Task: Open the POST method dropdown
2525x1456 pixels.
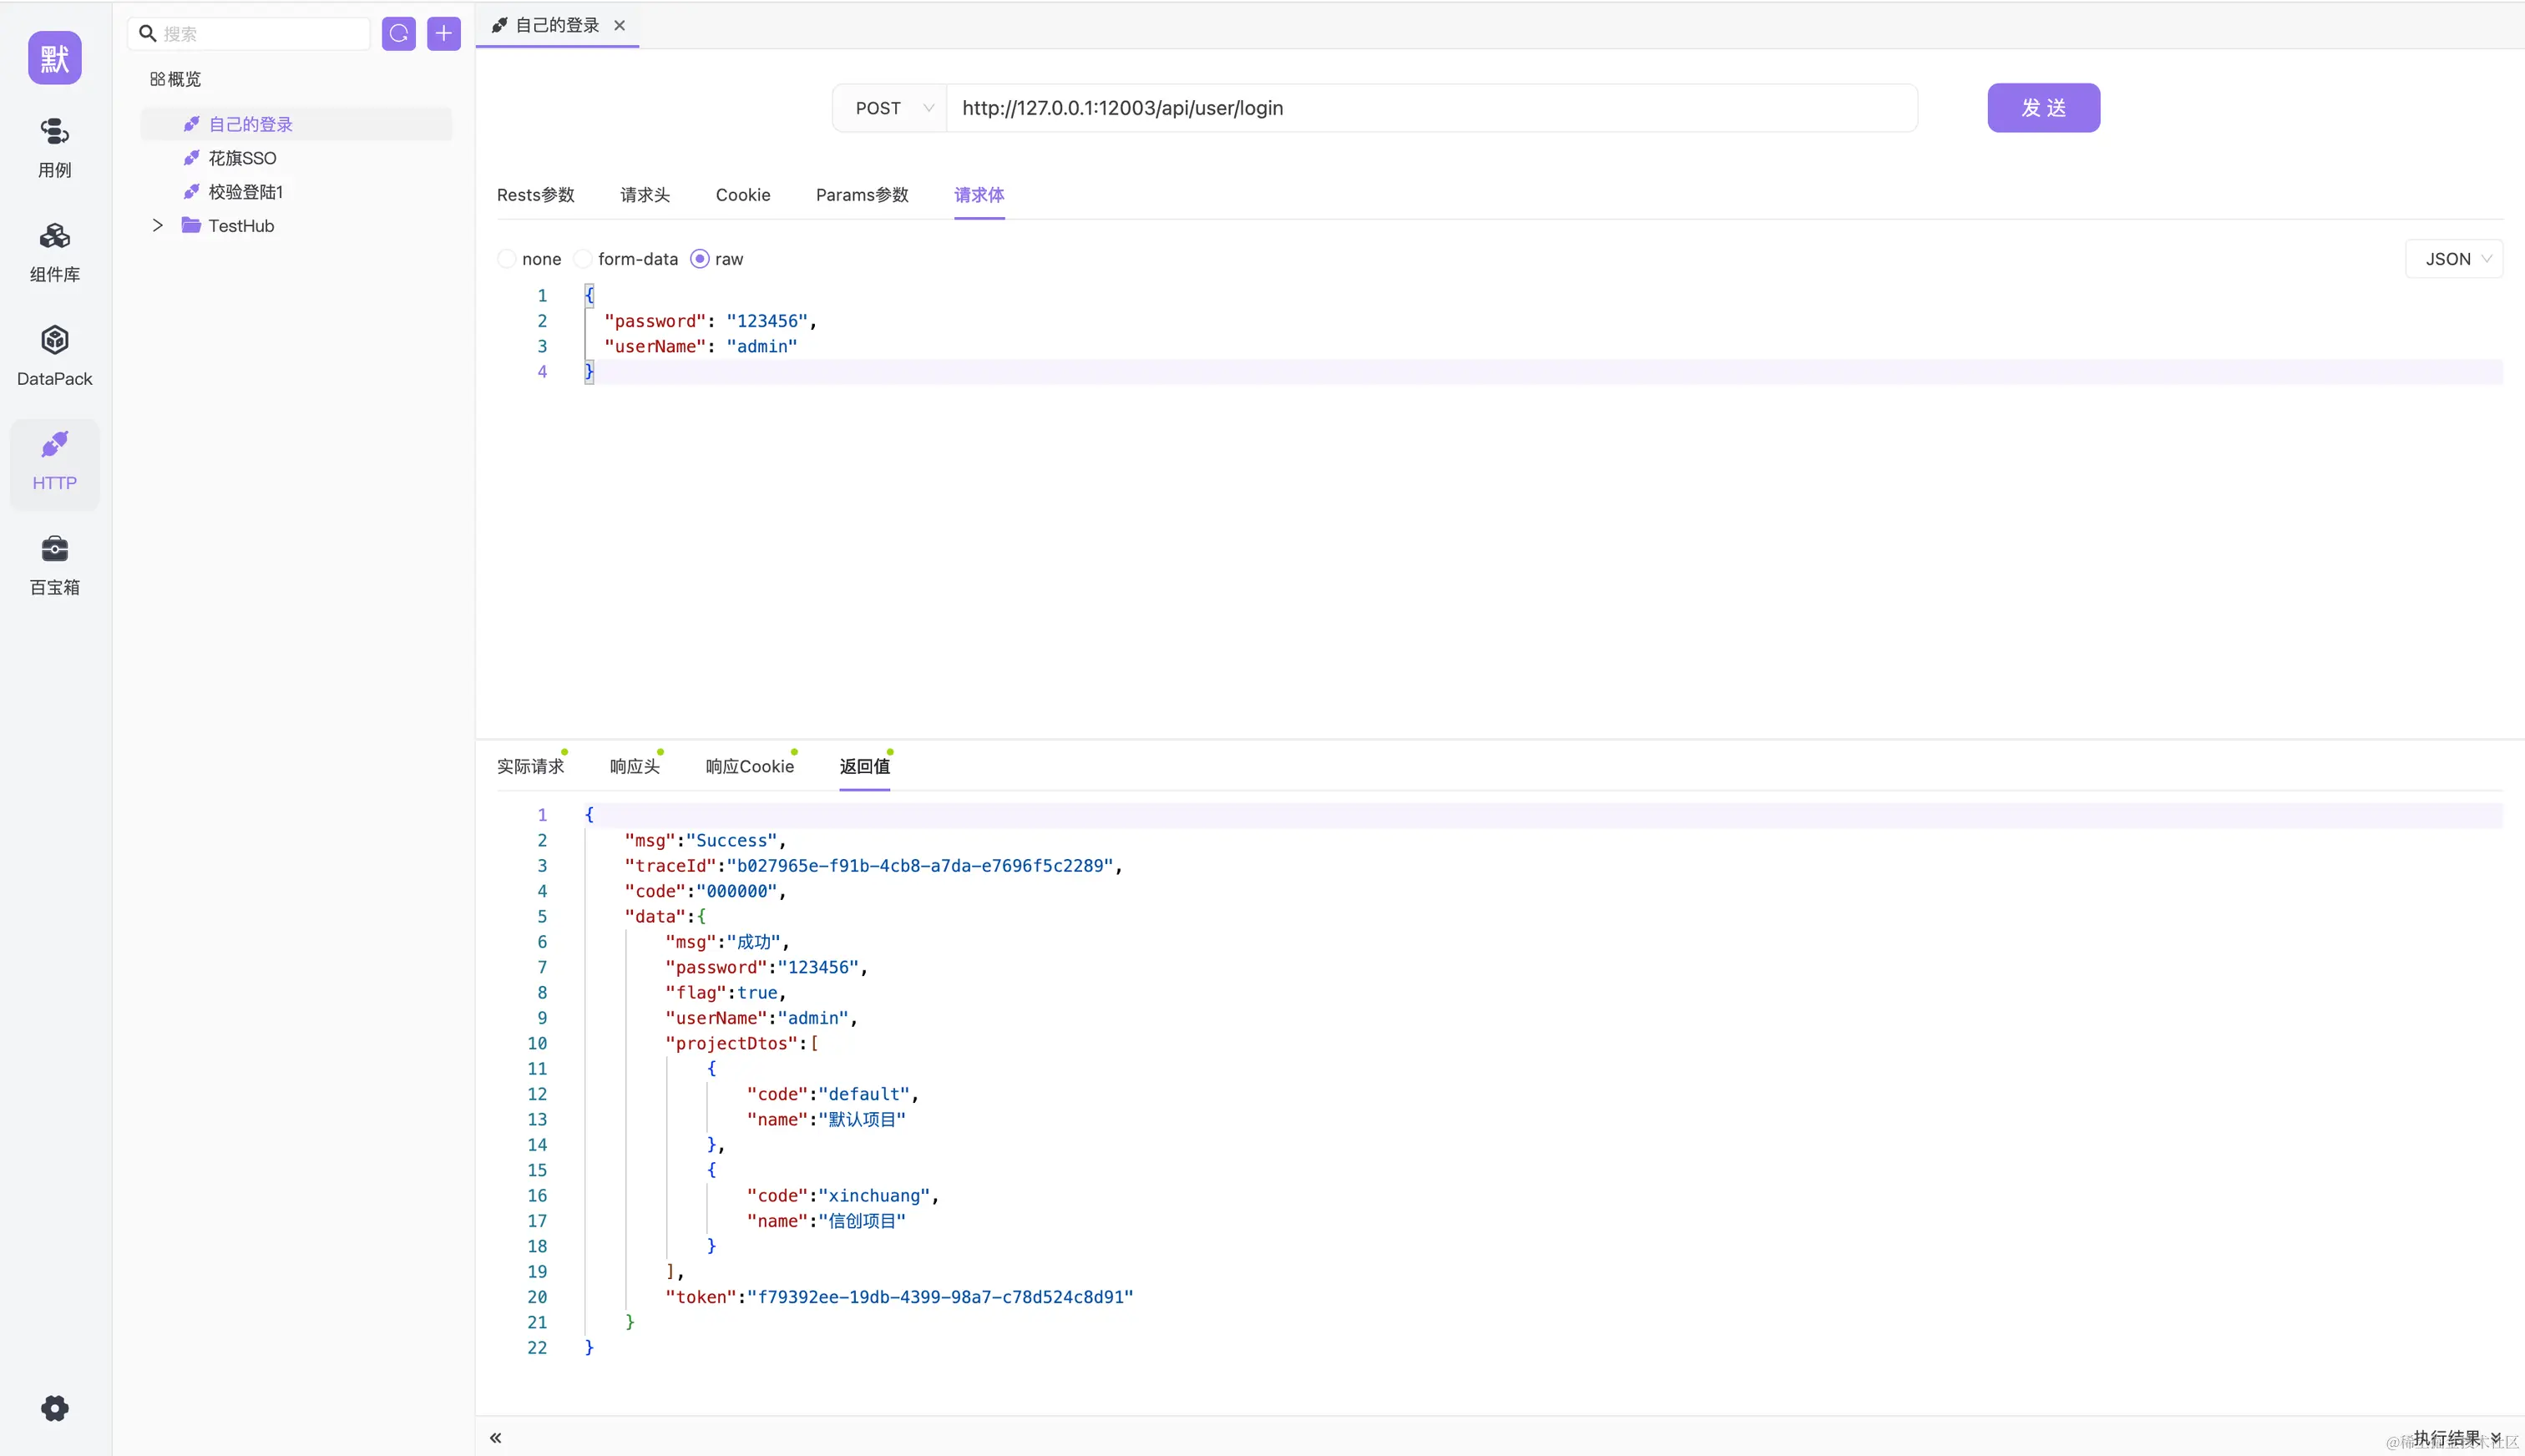Action: [891, 108]
